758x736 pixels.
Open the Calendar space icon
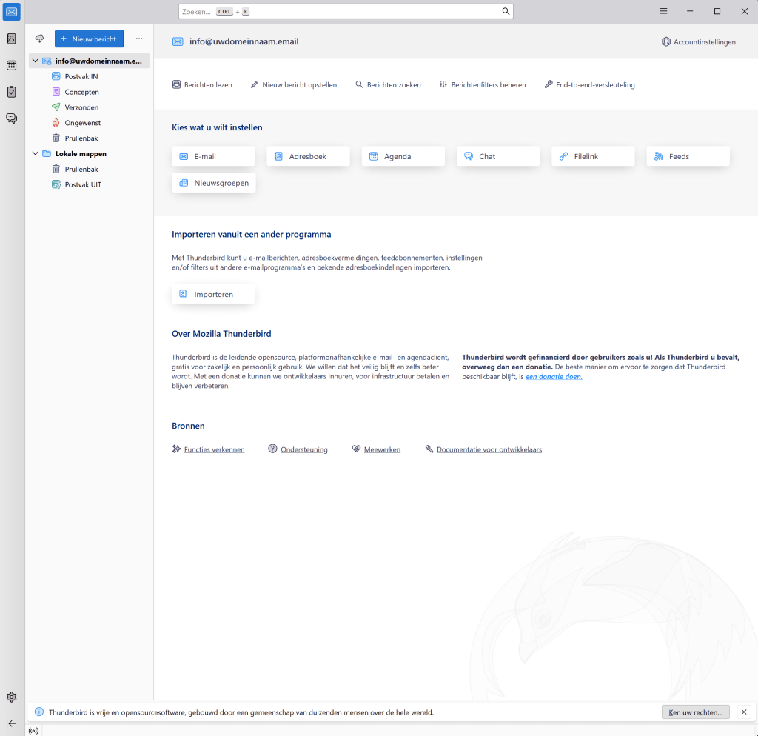click(x=12, y=65)
